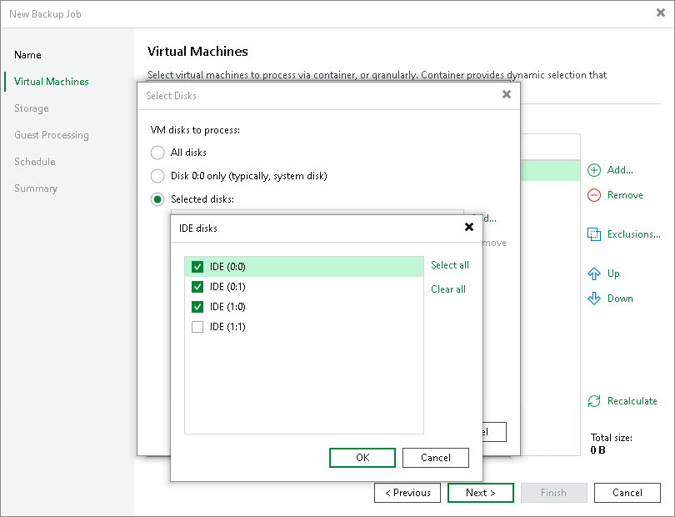Click the Previous button

click(x=407, y=493)
